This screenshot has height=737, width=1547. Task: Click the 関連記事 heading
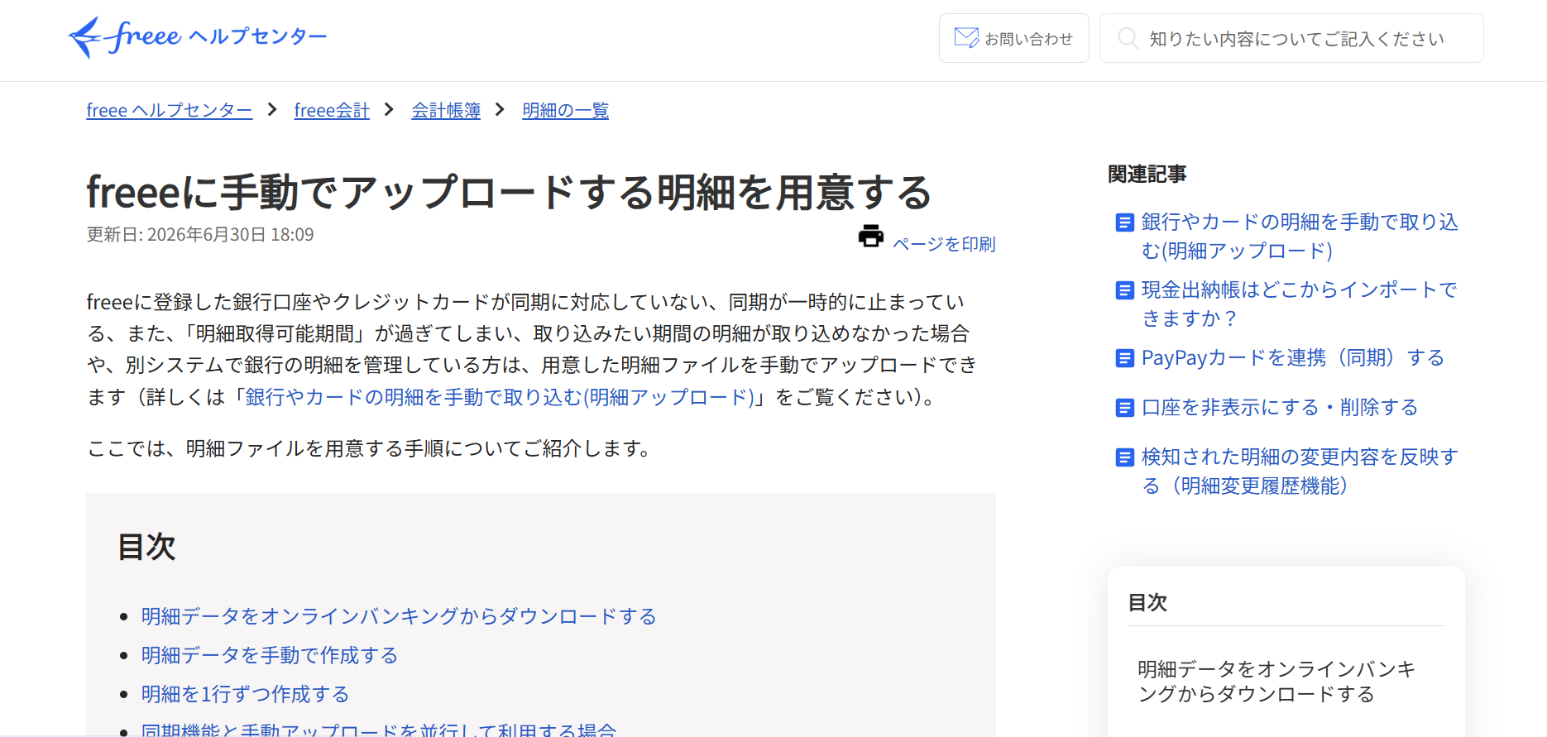1147,175
